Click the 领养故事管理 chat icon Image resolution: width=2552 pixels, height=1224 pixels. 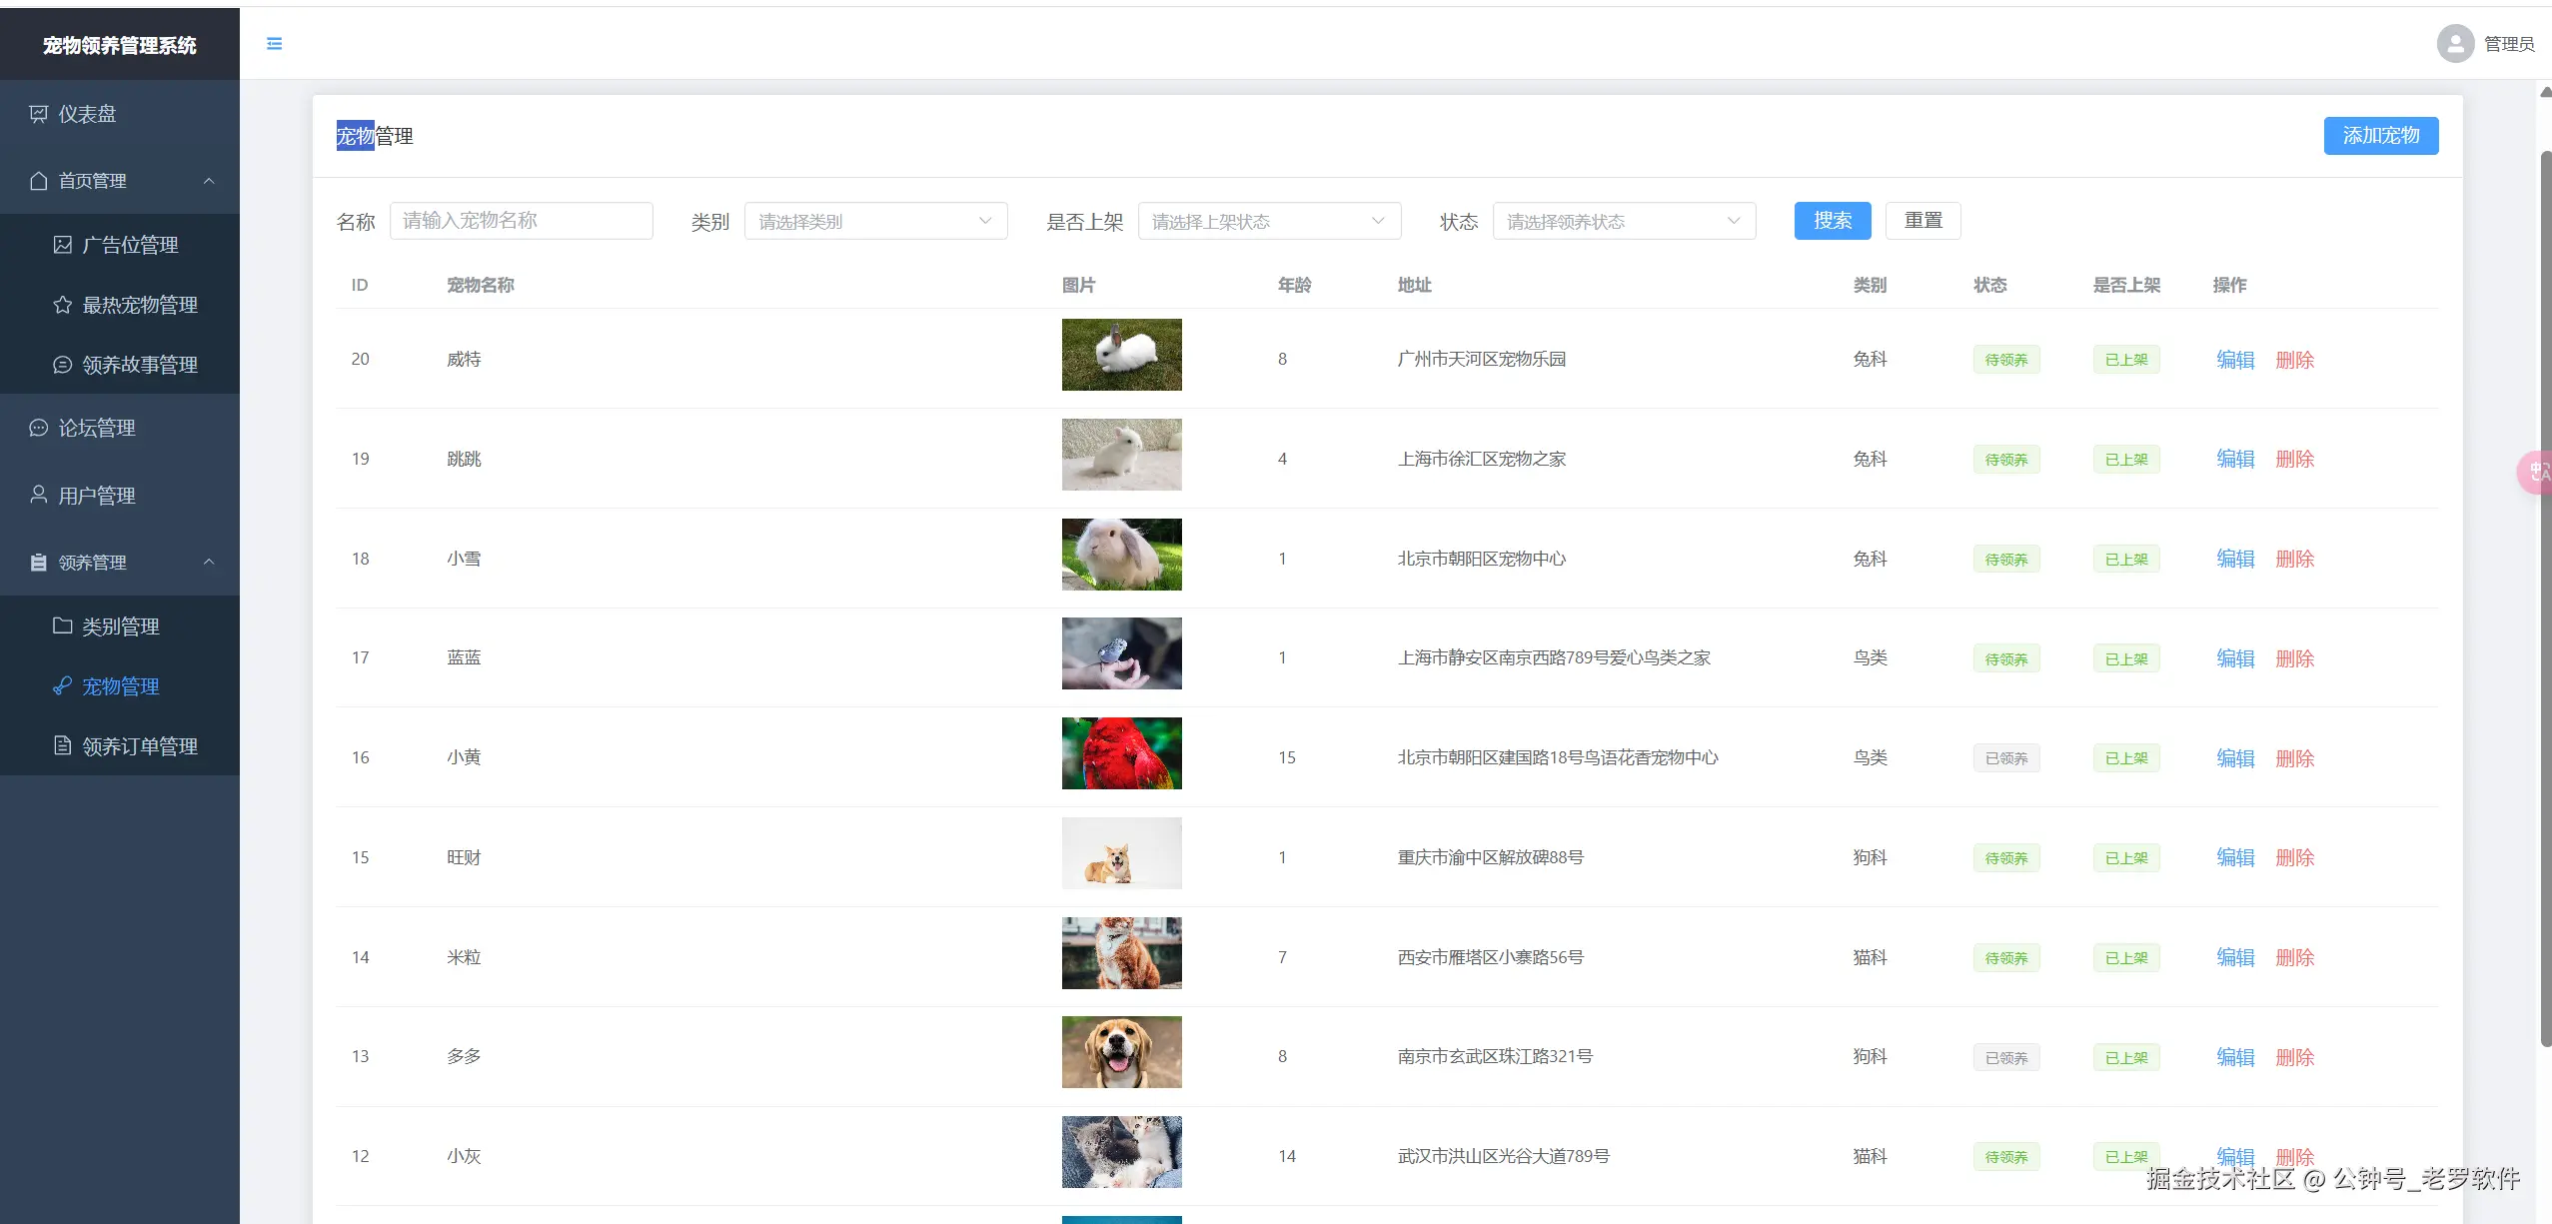click(x=62, y=365)
